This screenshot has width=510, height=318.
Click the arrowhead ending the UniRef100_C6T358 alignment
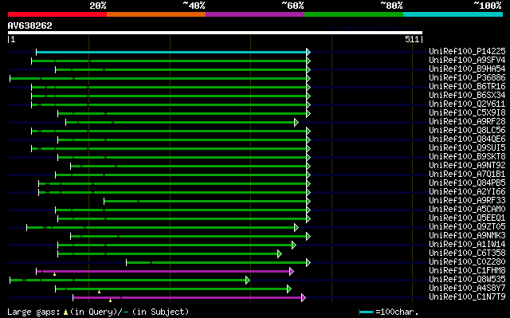280,254
